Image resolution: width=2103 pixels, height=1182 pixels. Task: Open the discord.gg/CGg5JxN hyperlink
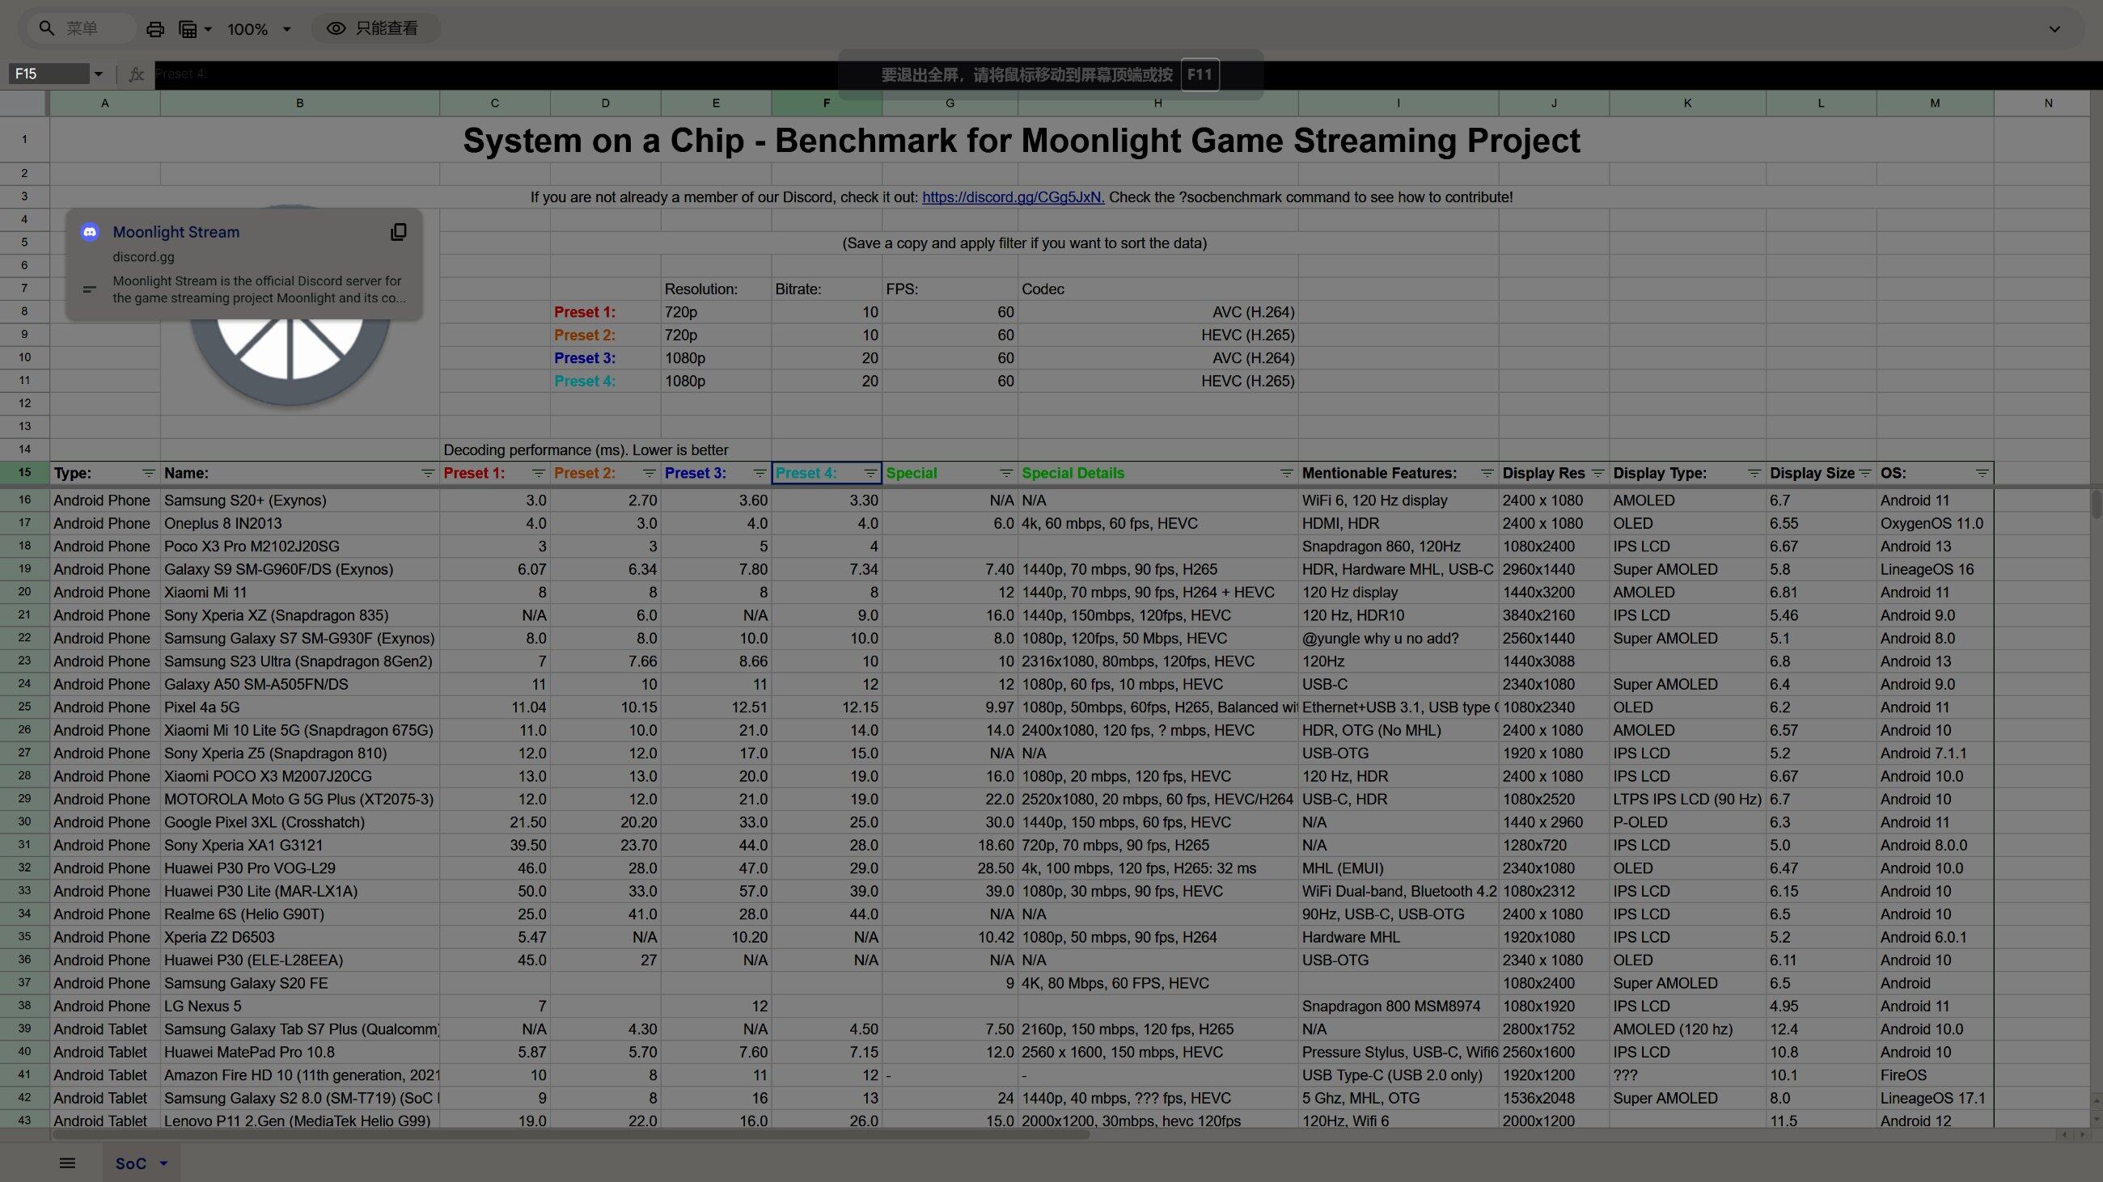click(x=1013, y=197)
